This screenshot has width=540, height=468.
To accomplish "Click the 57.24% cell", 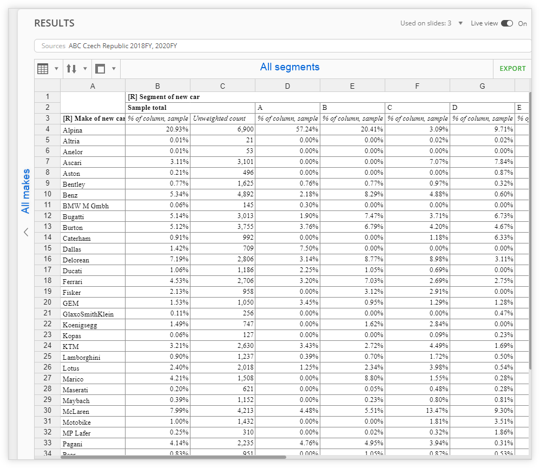I will click(287, 129).
